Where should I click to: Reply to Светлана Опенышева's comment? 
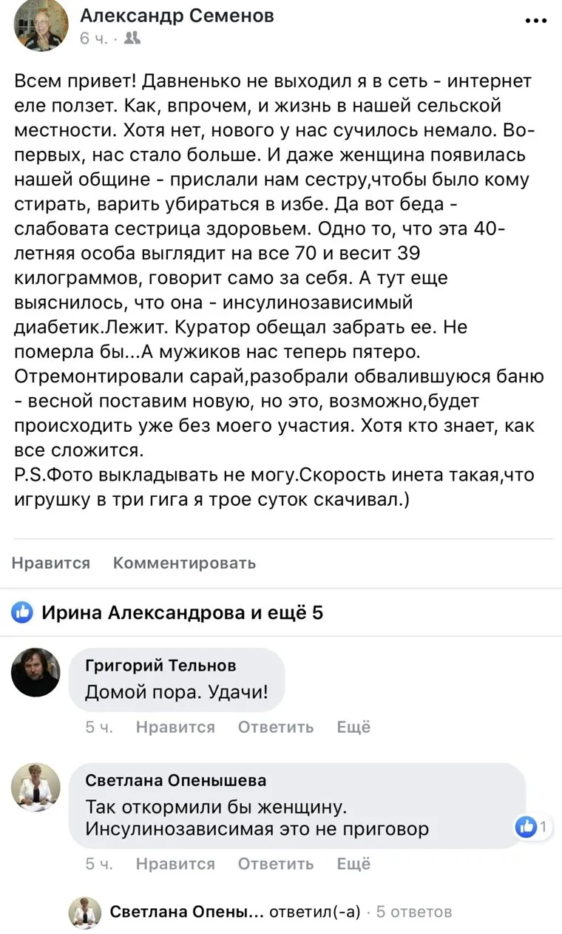(275, 864)
